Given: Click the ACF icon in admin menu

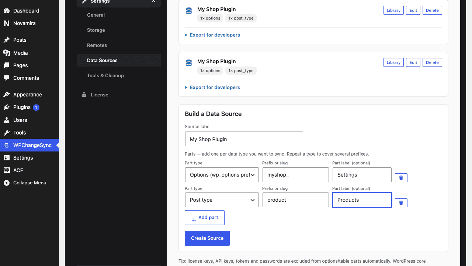Looking at the screenshot, I should tap(7, 170).
